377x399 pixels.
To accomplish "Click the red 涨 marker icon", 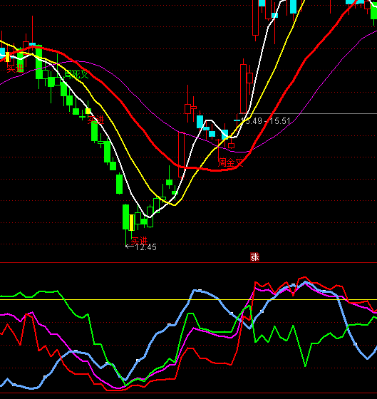I will coord(254,257).
